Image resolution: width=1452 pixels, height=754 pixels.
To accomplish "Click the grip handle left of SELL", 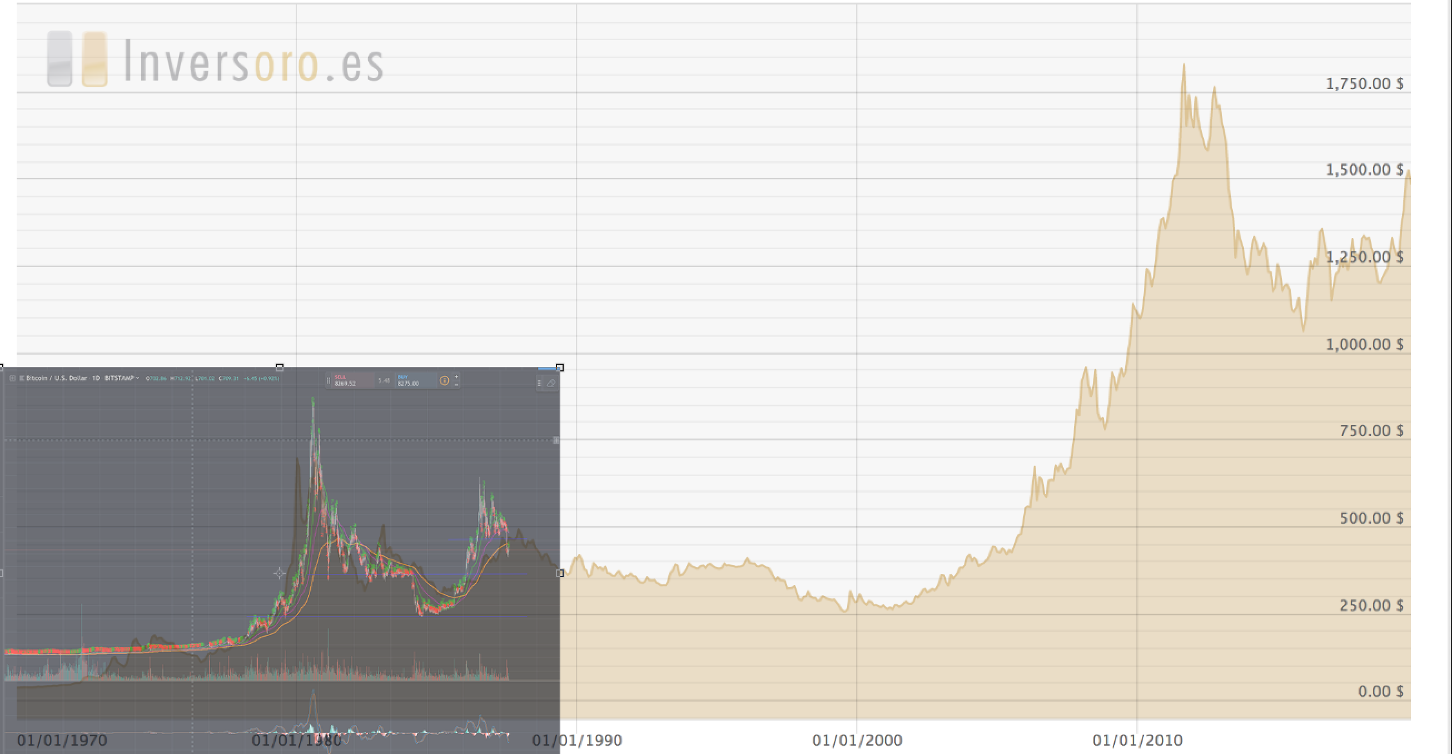I will coord(329,381).
